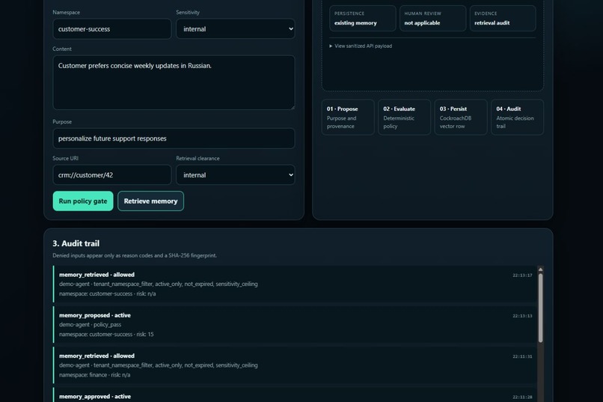Open the Sensitivity dropdown
Screen dimensions: 603x402
tap(236, 29)
